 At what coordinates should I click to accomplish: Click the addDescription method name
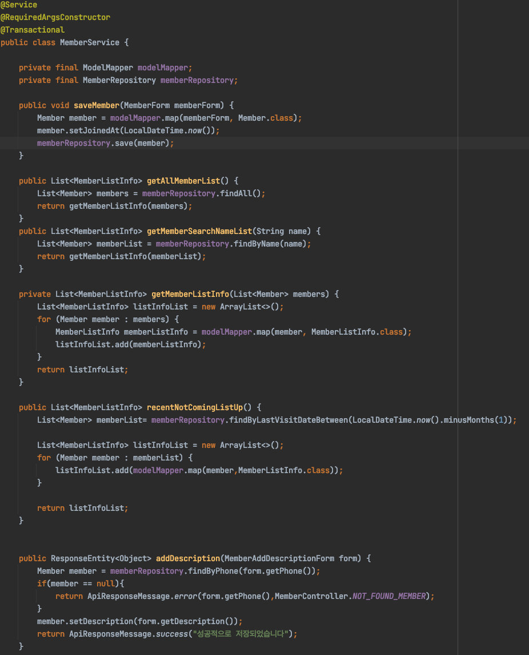[x=188, y=558]
